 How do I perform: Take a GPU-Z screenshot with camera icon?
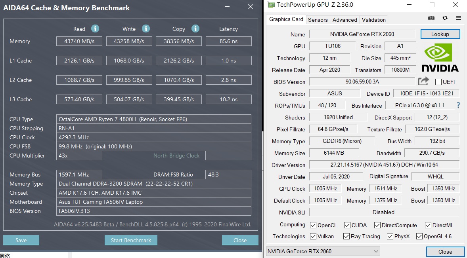point(431,18)
